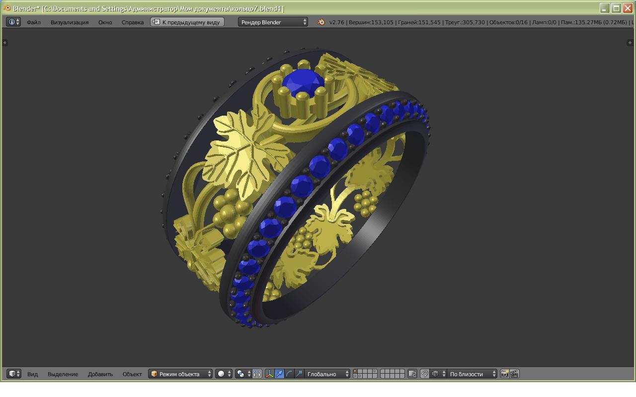This screenshot has height=397, width=636.
Task: Click the Blender logo icon in header
Action: tap(321, 22)
